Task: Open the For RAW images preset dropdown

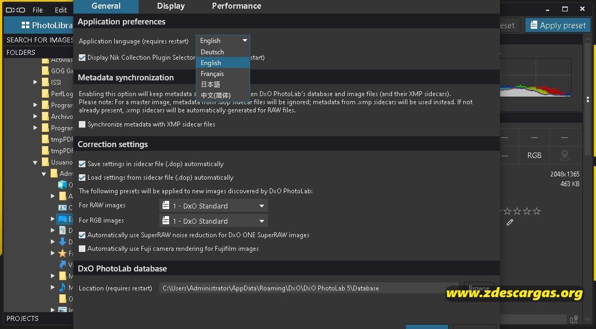Action: (x=214, y=206)
